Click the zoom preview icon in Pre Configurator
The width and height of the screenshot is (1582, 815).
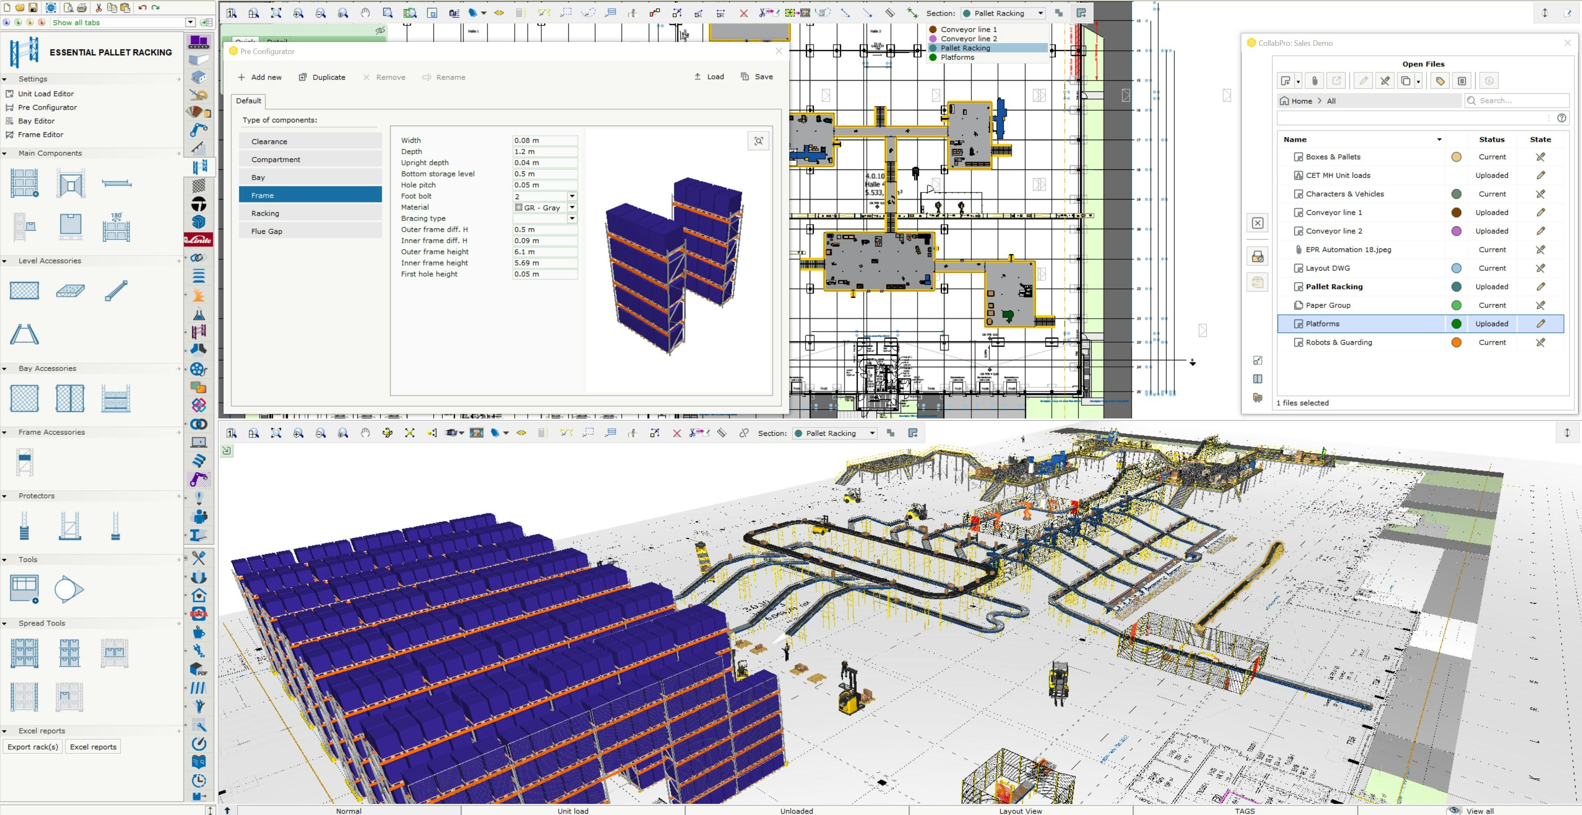coord(759,141)
